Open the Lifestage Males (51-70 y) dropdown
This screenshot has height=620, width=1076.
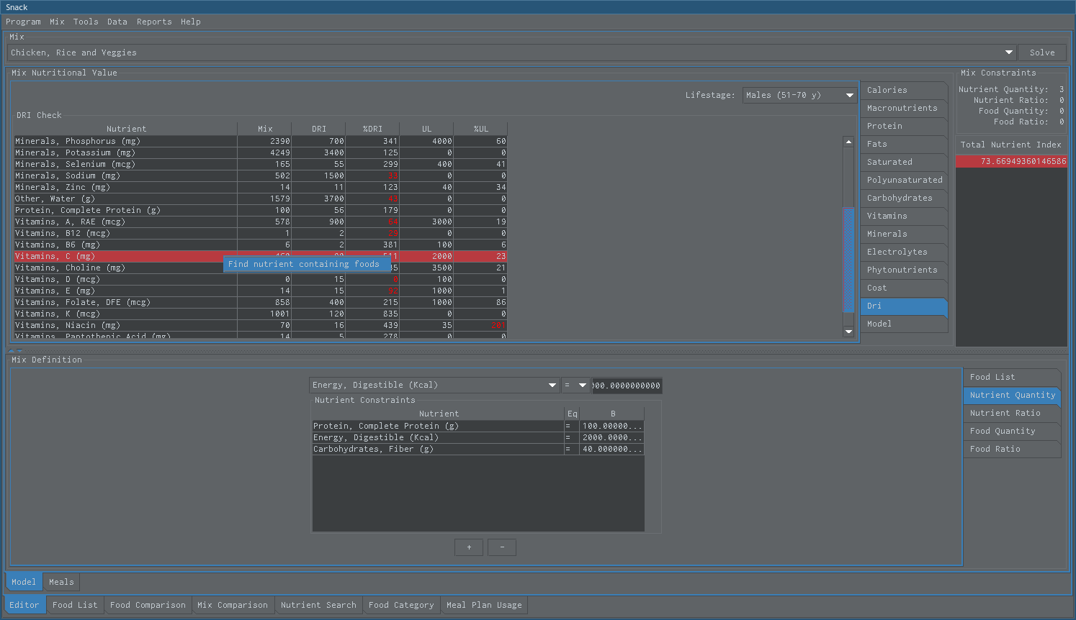799,95
